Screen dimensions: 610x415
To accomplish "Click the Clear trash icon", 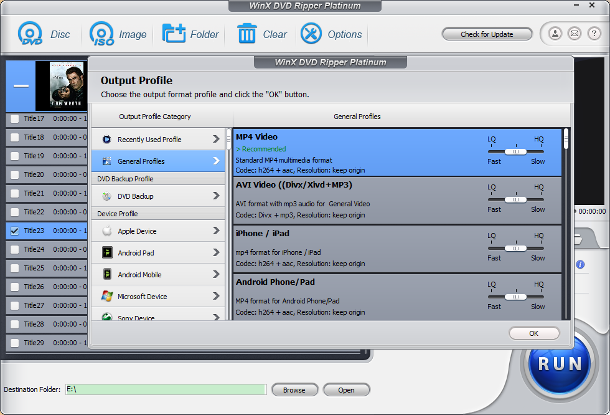I will [246, 34].
